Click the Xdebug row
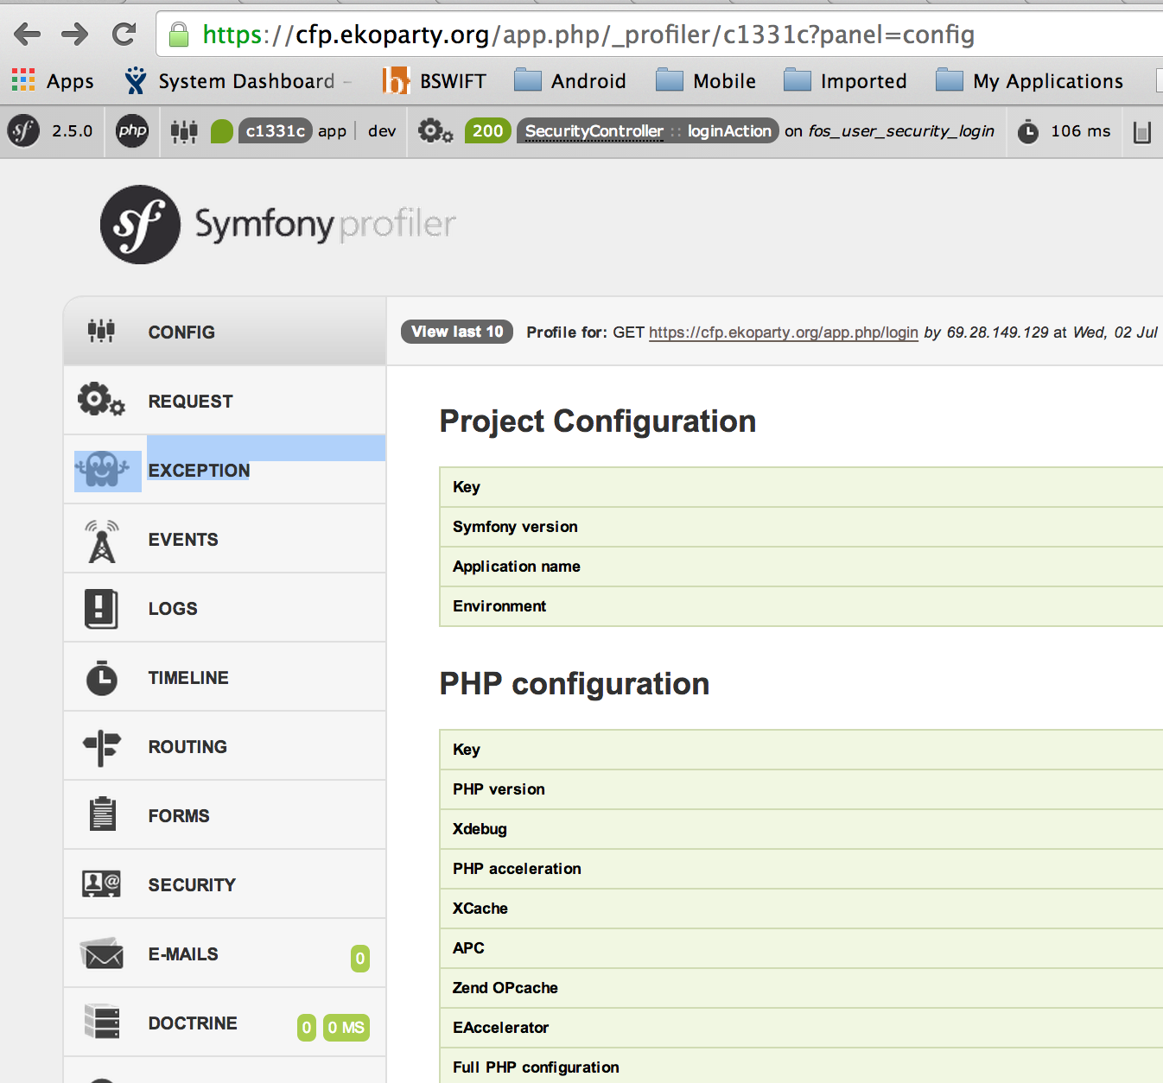The image size is (1163, 1083). 801,829
